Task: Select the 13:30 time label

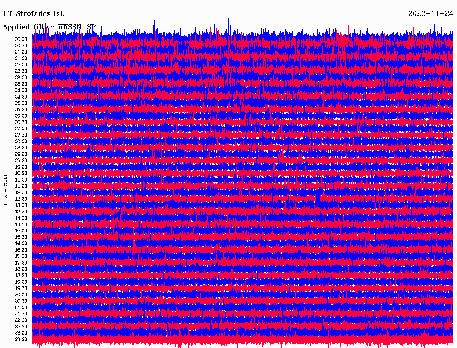Action: (21, 212)
